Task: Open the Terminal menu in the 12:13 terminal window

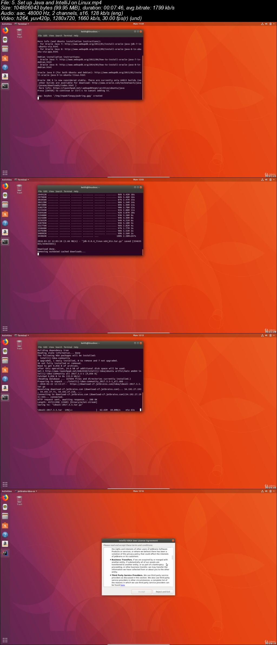Action: (x=68, y=347)
